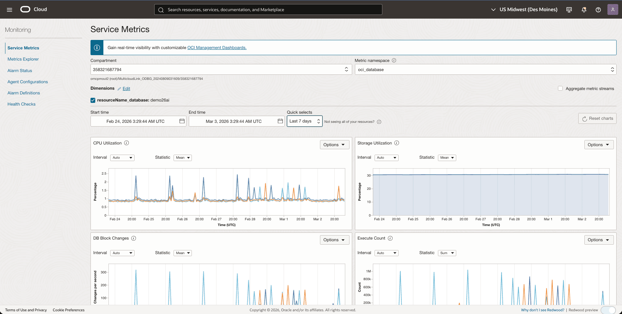Toggle the Redwood preview switch

tap(608, 310)
